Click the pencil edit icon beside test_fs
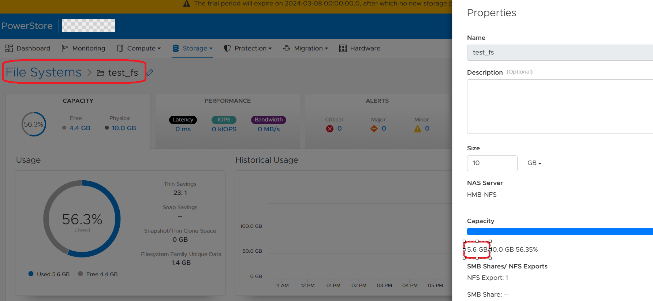 (x=150, y=73)
